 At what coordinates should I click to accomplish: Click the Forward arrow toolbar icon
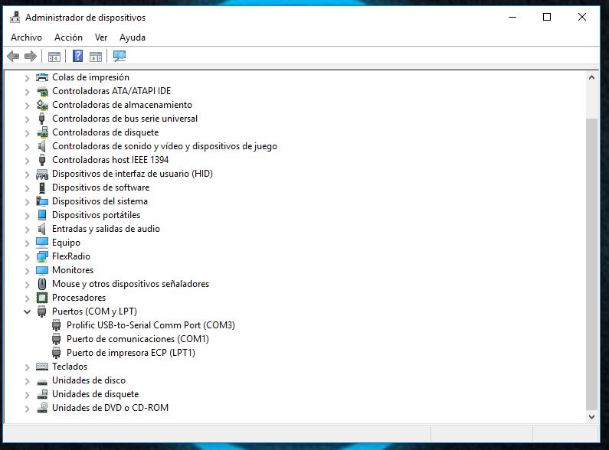[x=31, y=56]
